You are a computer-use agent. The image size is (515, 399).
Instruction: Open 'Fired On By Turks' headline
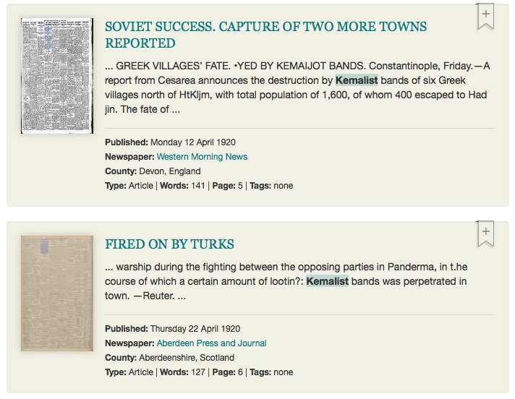click(x=169, y=244)
